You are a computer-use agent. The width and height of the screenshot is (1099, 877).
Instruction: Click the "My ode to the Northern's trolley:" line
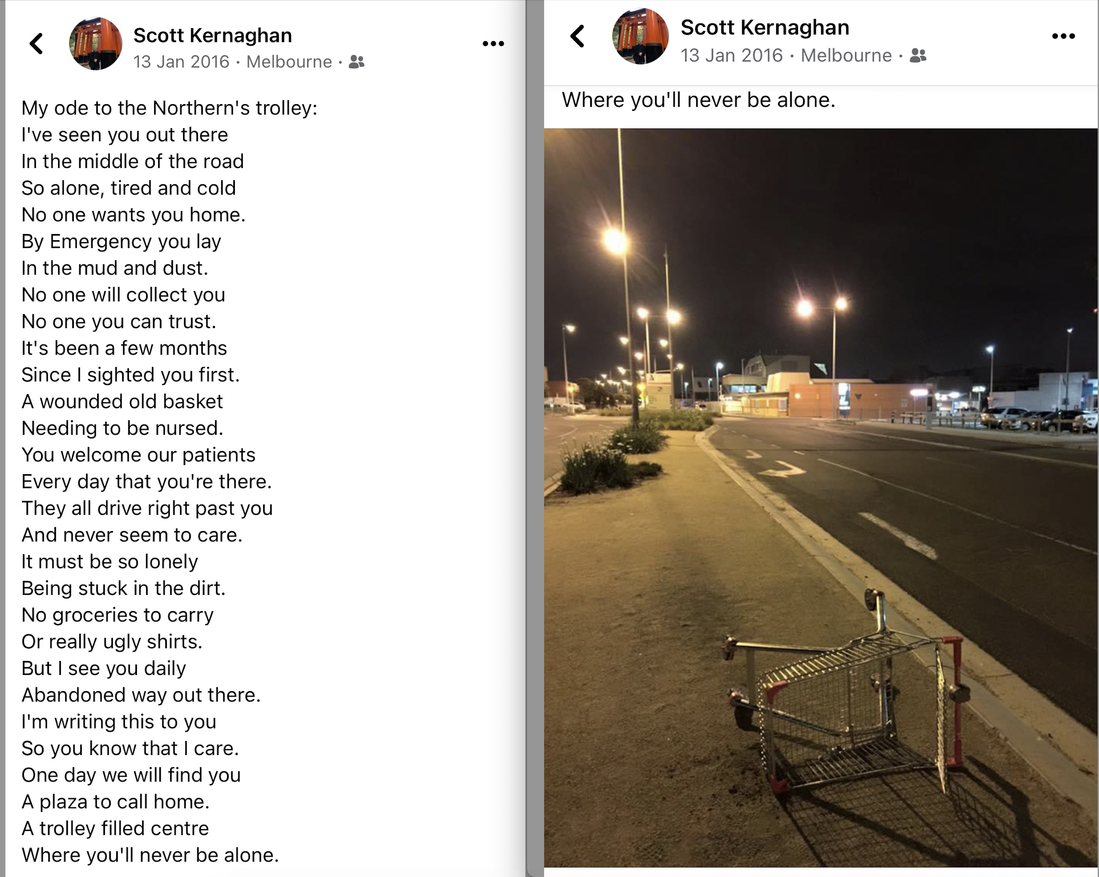click(x=169, y=108)
